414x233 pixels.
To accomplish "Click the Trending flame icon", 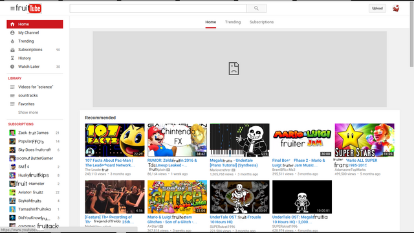I will (x=12, y=41).
